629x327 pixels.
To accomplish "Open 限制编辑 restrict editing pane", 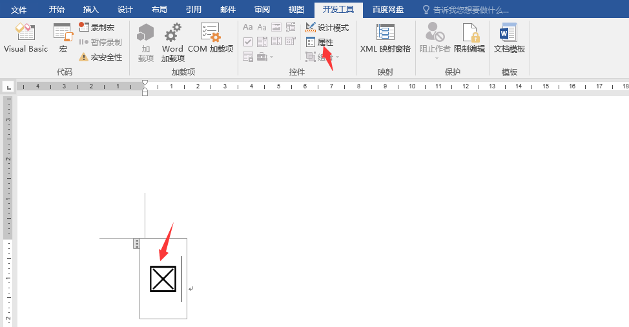I will [469, 38].
